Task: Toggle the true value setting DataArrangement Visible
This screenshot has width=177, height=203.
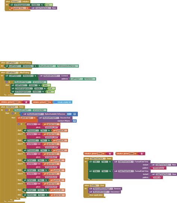Action: point(52,88)
